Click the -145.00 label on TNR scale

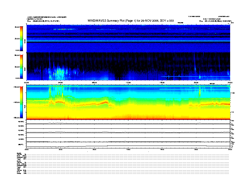[16, 102]
